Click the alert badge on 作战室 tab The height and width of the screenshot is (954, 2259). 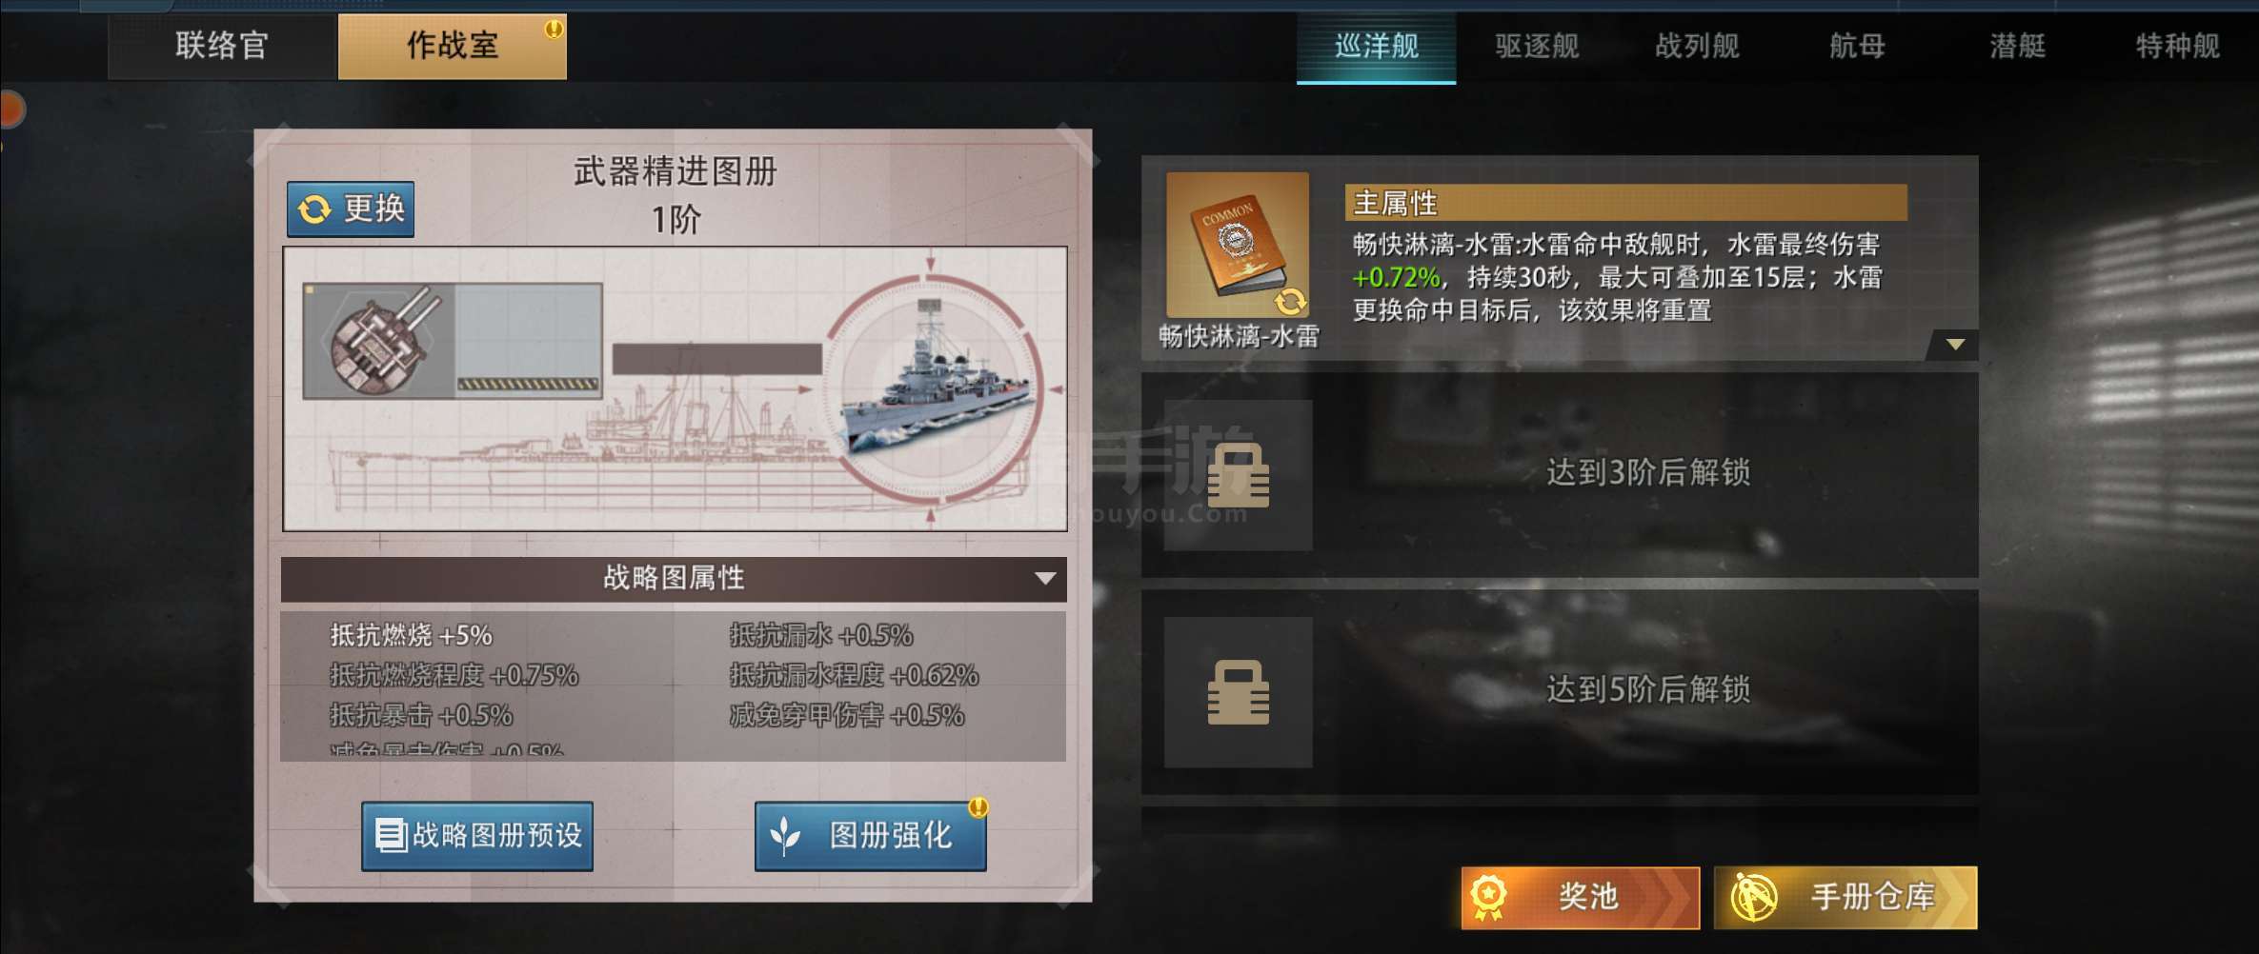click(554, 29)
